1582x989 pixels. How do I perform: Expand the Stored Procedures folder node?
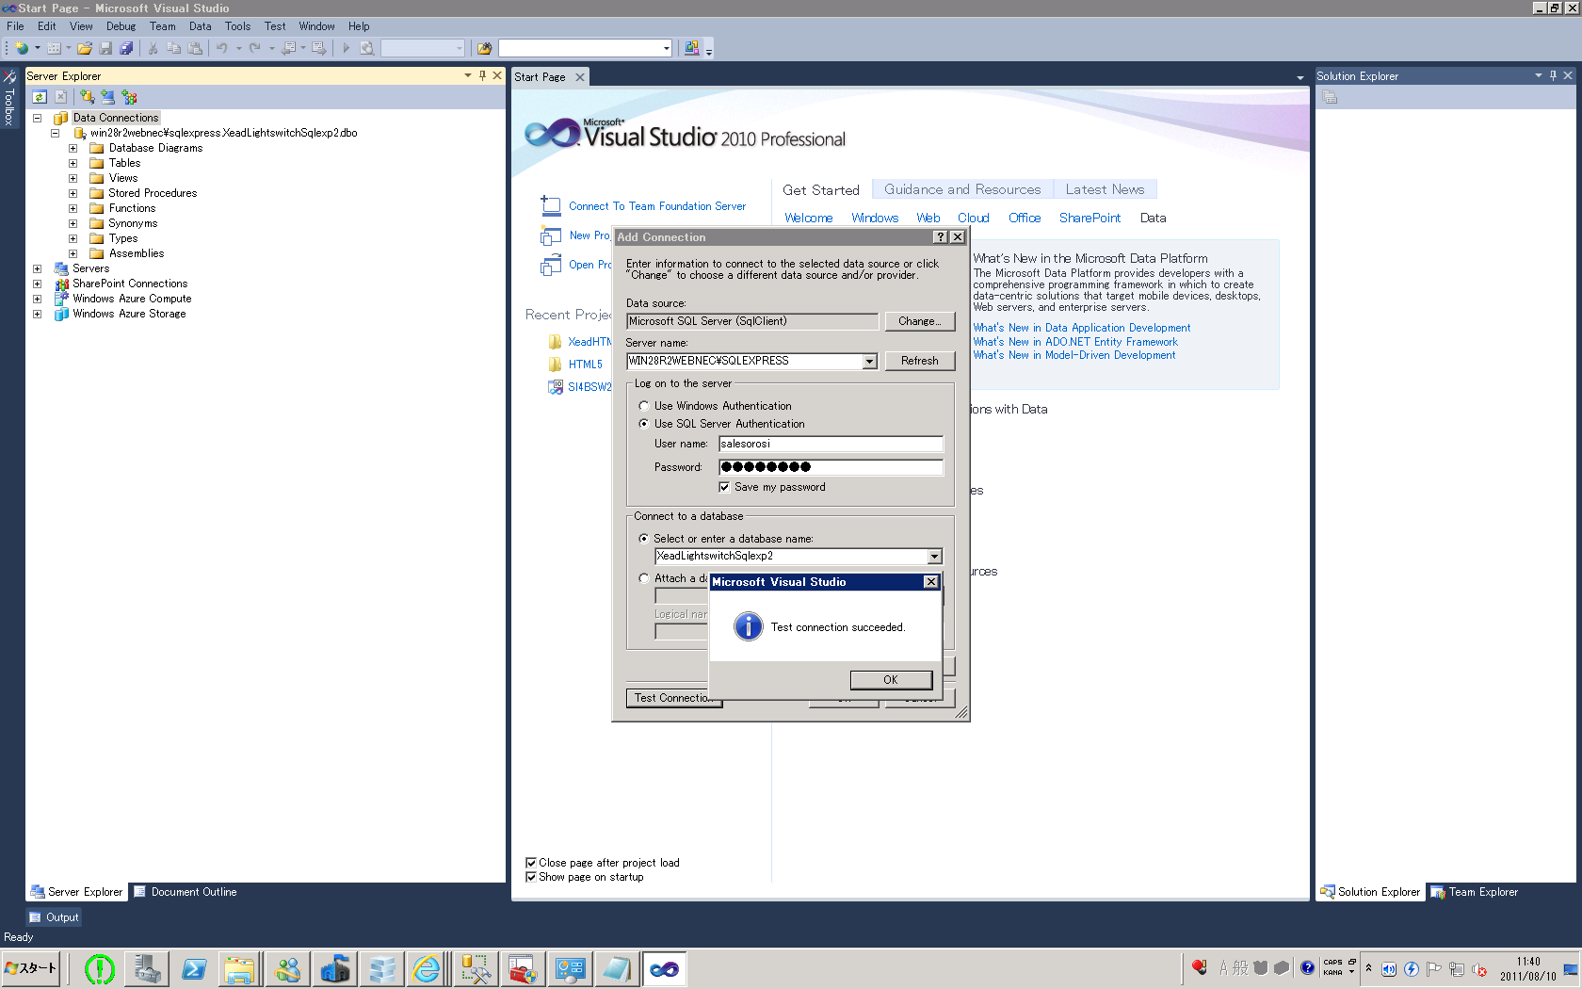click(73, 193)
